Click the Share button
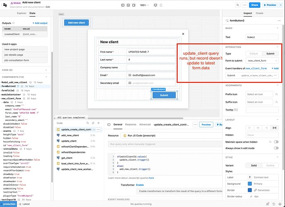 point(254,5)
